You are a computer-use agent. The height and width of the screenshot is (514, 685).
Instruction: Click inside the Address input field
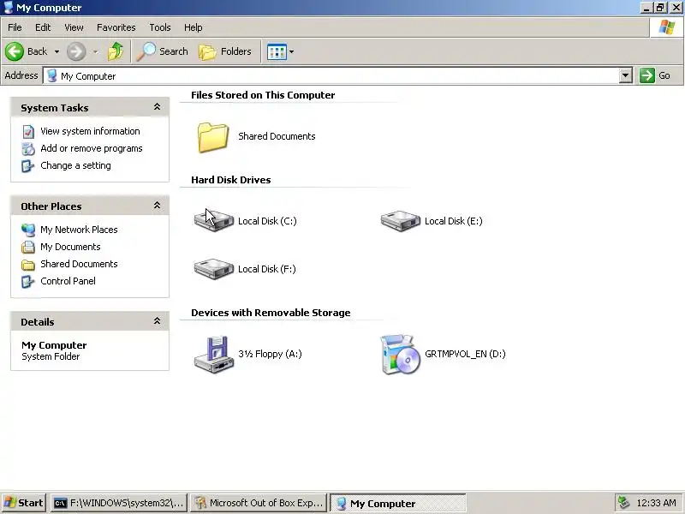pos(337,75)
